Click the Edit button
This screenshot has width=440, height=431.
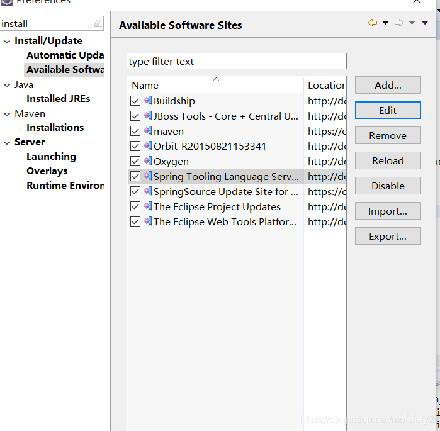click(x=388, y=110)
